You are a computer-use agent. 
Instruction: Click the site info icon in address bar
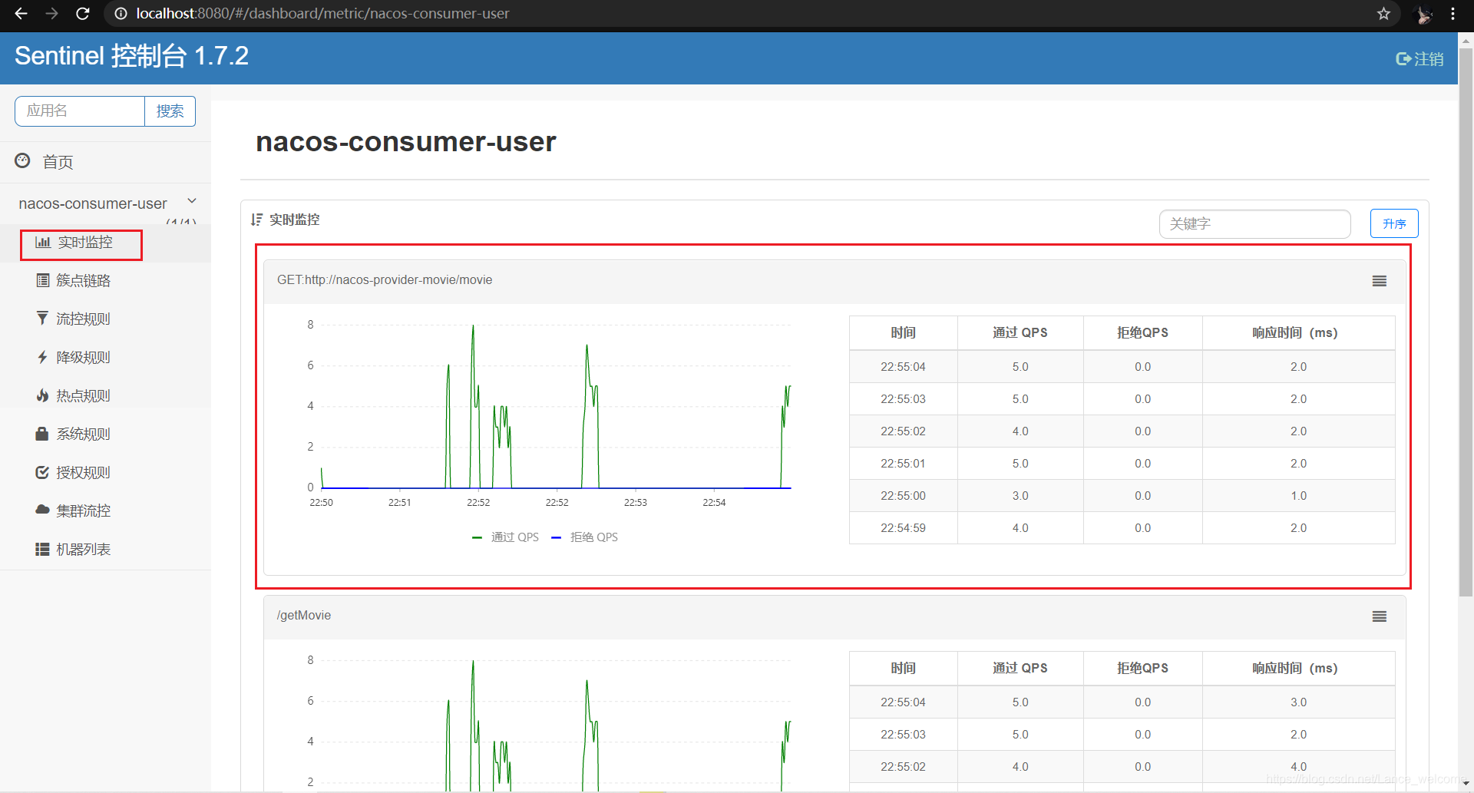121,13
